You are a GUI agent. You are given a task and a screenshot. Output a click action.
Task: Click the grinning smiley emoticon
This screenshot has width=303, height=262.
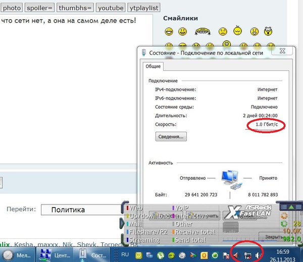[x=169, y=32]
